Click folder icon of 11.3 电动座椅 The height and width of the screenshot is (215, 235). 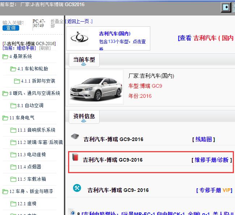(x=13, y=154)
